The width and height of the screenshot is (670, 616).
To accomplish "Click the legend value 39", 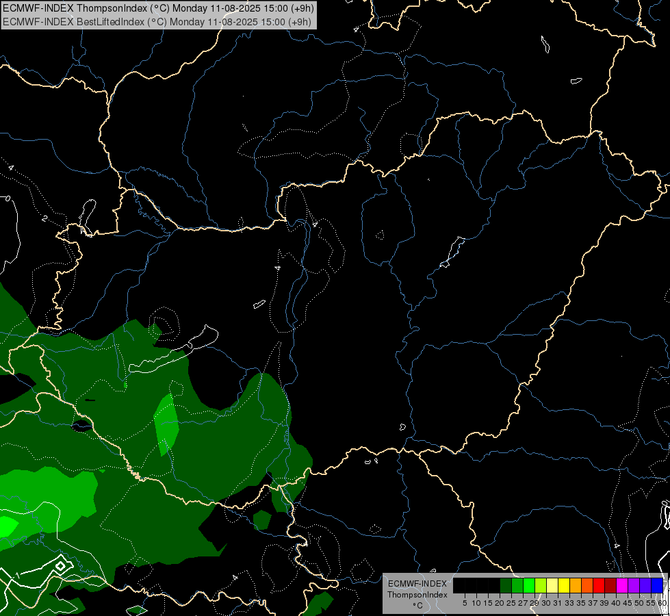I will pos(604,603).
